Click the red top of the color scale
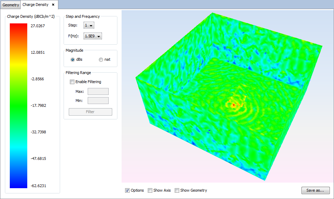Viewport: 334px width, 199px height. [x=18, y=27]
